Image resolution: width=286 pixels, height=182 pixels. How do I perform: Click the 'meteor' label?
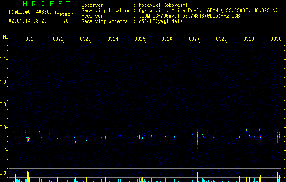point(65,14)
